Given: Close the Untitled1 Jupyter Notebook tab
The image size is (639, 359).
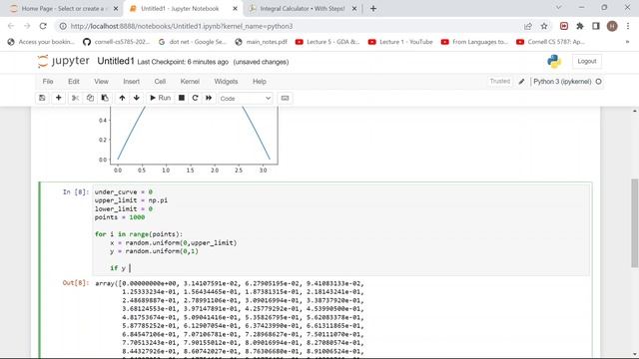Looking at the screenshot, I should coord(235,9).
